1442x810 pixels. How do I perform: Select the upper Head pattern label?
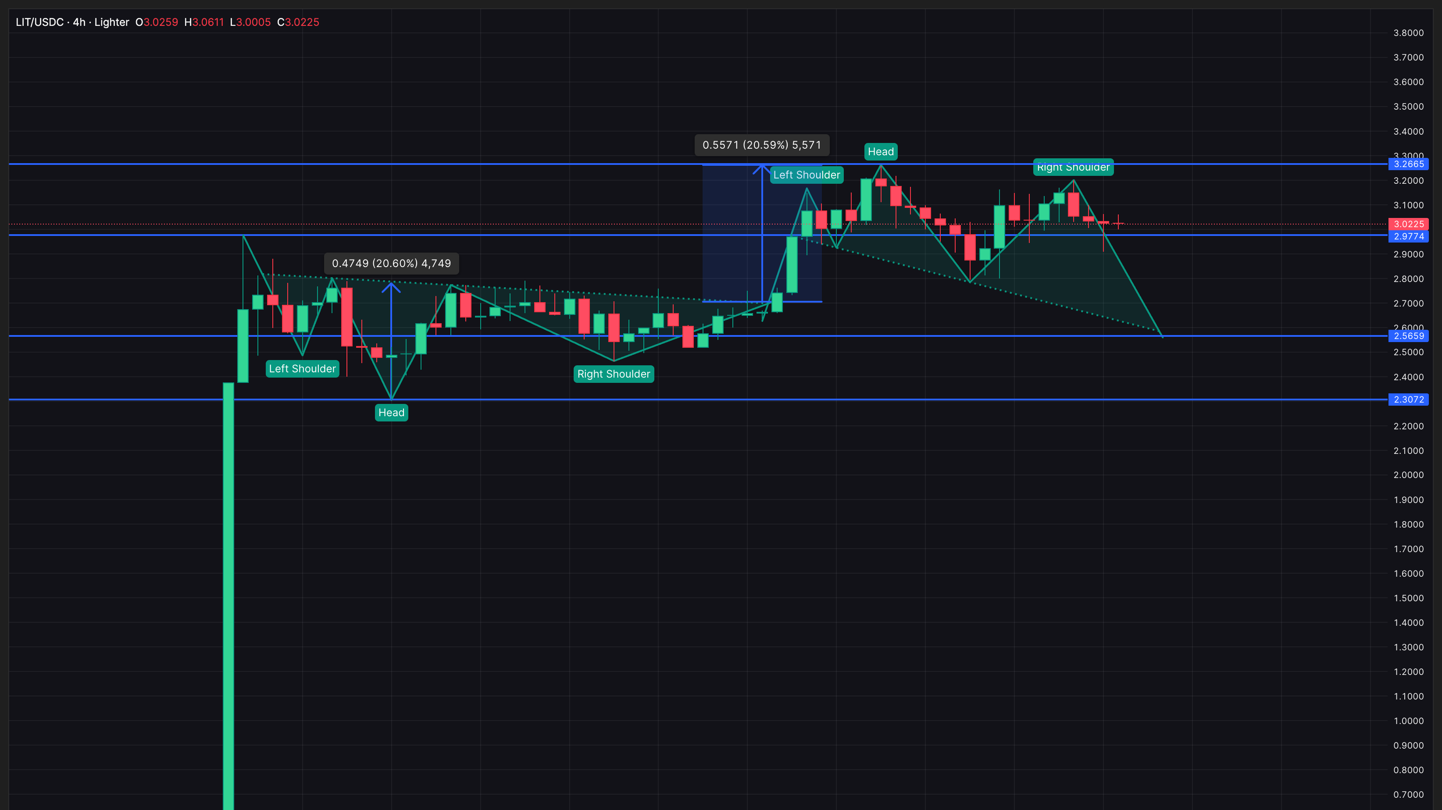(881, 151)
